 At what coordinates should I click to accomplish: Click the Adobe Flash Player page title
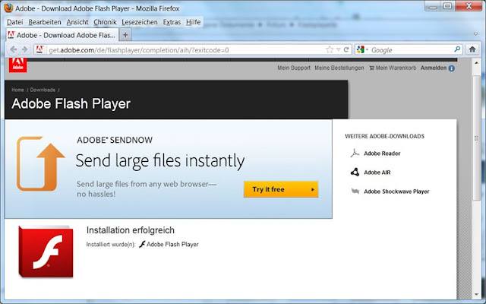[71, 103]
